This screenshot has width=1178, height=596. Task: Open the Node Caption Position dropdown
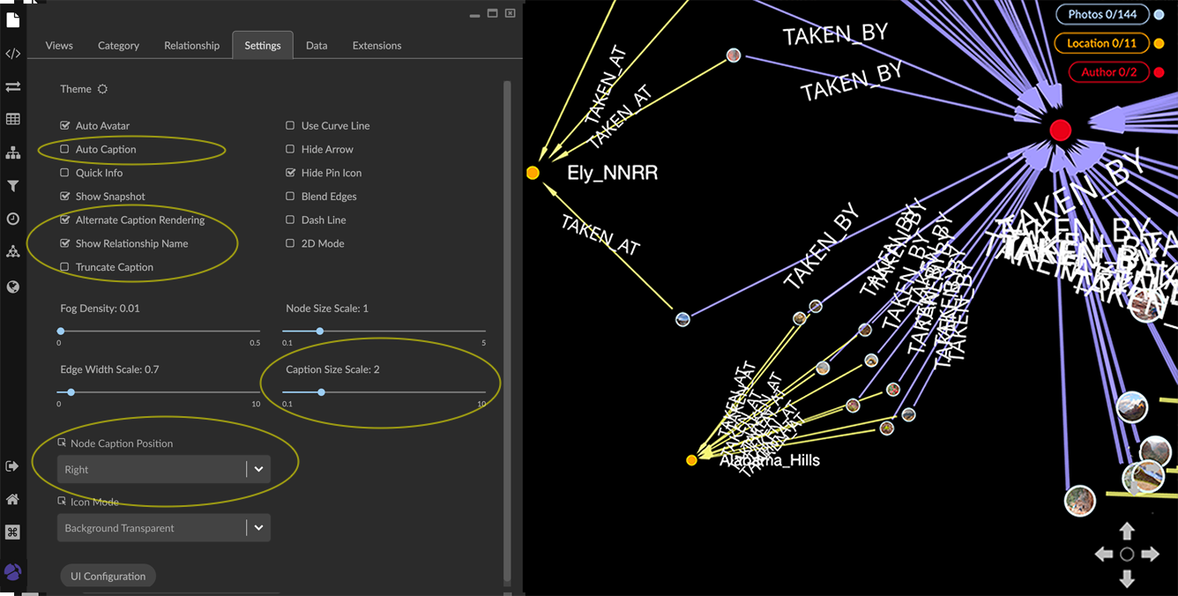(163, 469)
